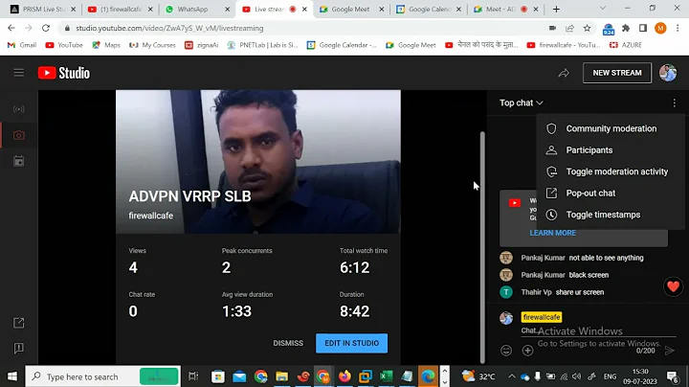Open the PNETLab bookmark
Image resolution: width=689 pixels, height=387 pixels.
(262, 45)
